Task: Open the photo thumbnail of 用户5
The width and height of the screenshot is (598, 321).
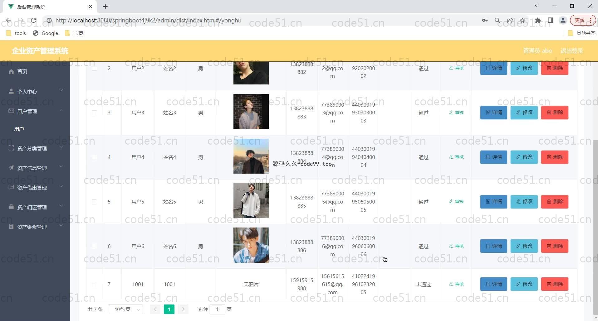Action: (251, 201)
